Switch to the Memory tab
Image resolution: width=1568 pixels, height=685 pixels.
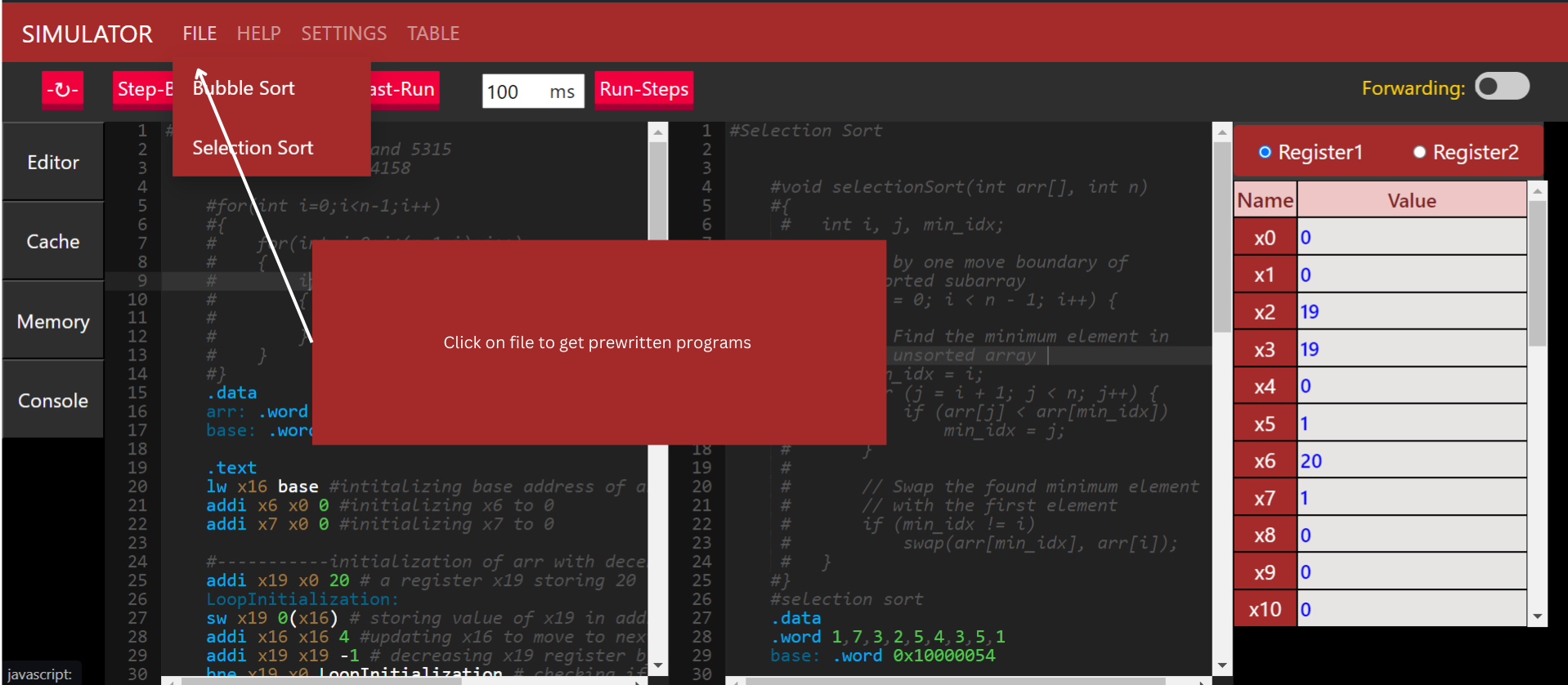click(53, 321)
